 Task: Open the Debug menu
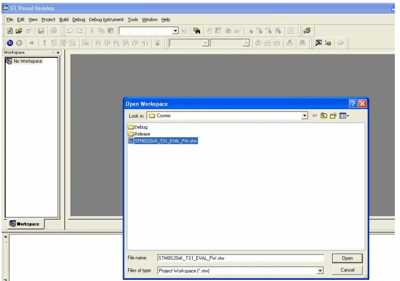click(78, 20)
